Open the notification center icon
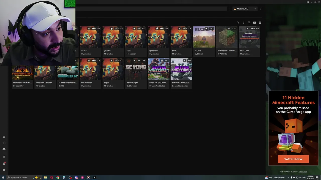This screenshot has height=180, width=321. (x=317, y=177)
